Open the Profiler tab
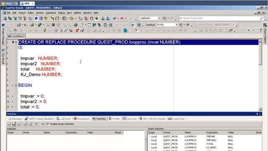The height and width of the screenshot is (151, 268). point(114,119)
